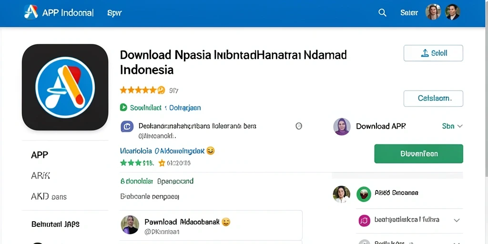Screen dimensions: 488x244
Task: Click the woman avatar in right list
Action: [x=341, y=194]
